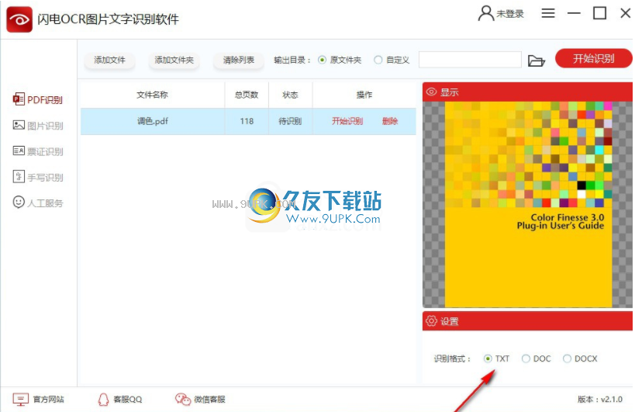The image size is (635, 412).
Task: Click the user account icon
Action: click(485, 13)
